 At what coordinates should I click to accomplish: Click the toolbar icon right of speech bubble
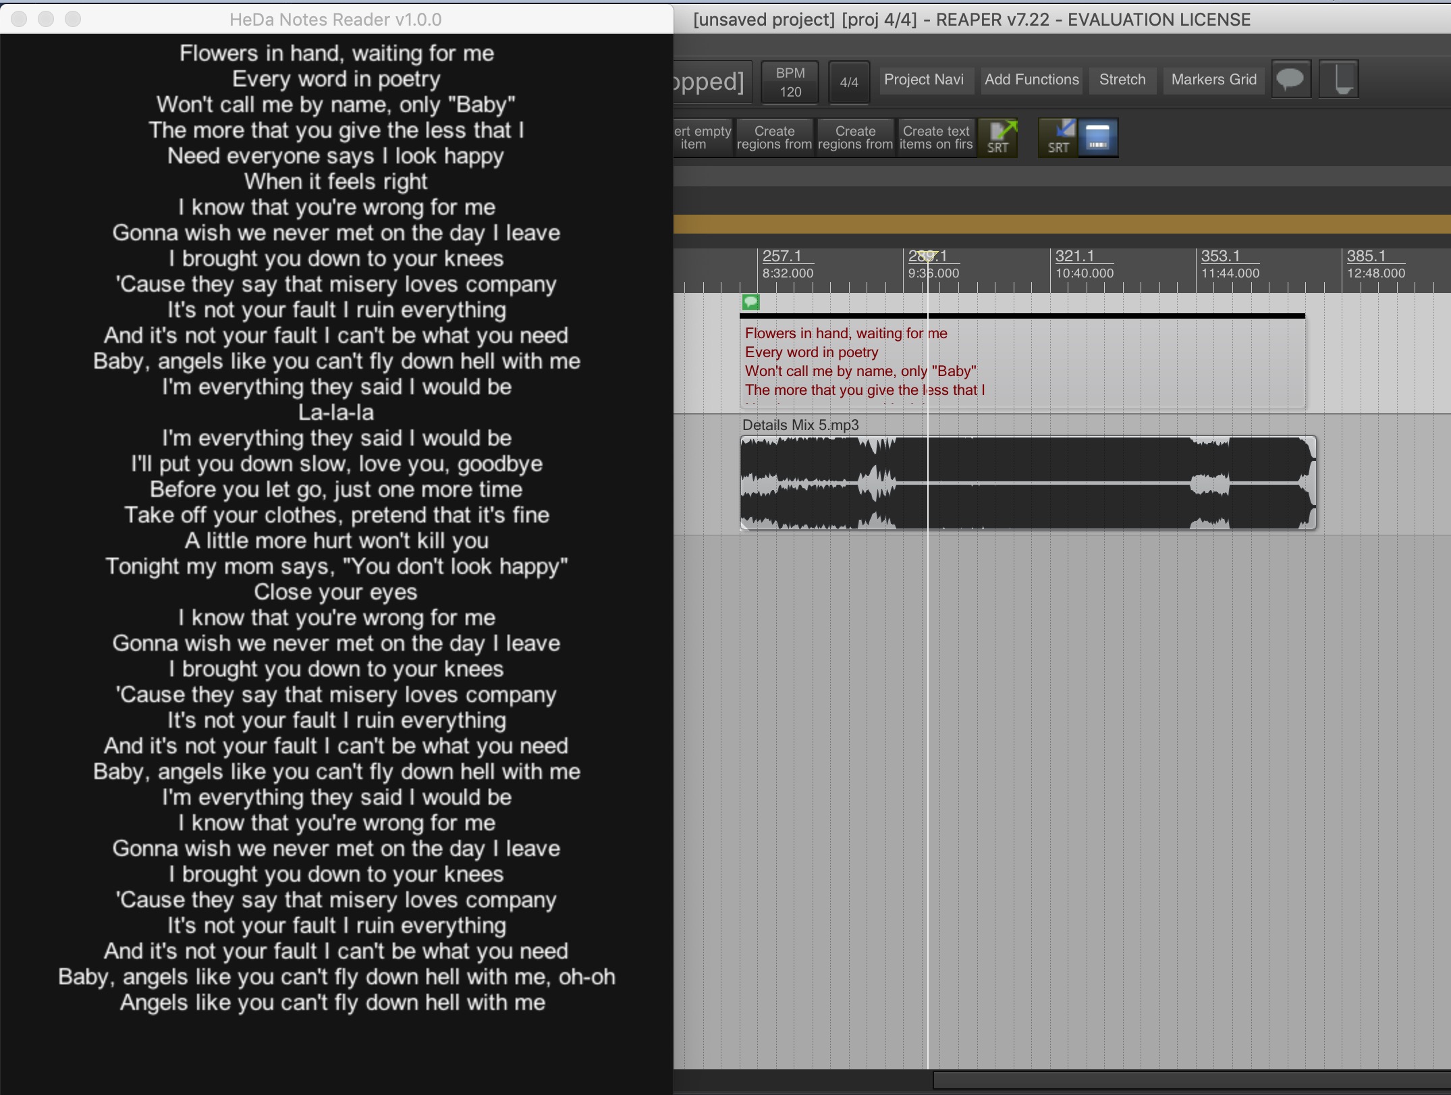coord(1338,80)
